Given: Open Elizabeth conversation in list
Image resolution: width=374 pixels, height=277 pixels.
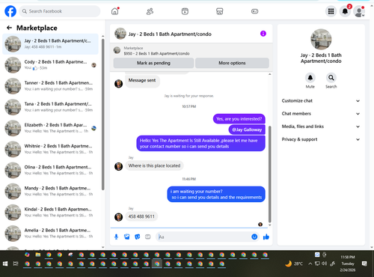Looking at the screenshot, I should [x=51, y=128].
